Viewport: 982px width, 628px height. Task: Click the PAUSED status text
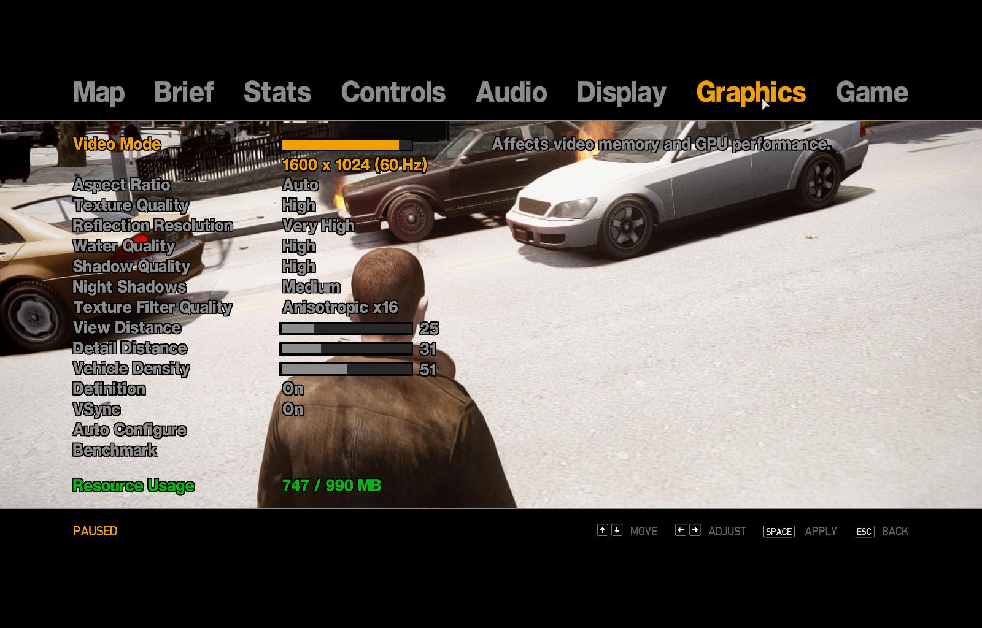(95, 531)
